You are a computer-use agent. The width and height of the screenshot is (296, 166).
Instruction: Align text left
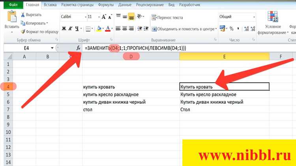pos(118,29)
